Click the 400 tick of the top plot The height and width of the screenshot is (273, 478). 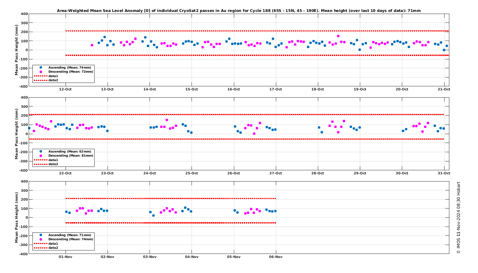[x=24, y=14]
